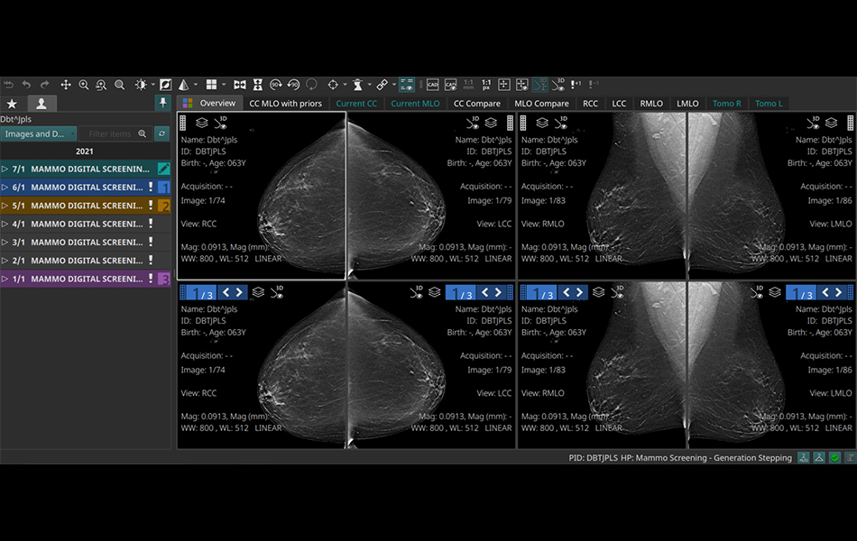The height and width of the screenshot is (541, 857).
Task: Switch to the RMLO tab
Action: point(651,104)
